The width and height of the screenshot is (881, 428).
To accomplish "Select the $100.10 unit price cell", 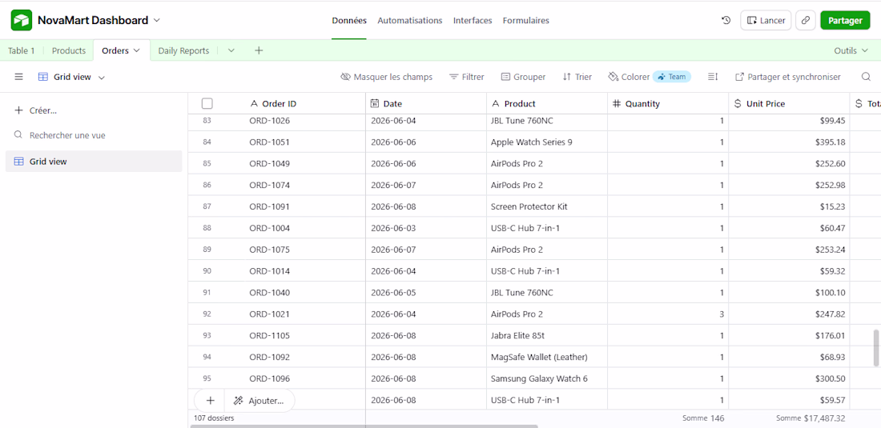I will tap(789, 293).
